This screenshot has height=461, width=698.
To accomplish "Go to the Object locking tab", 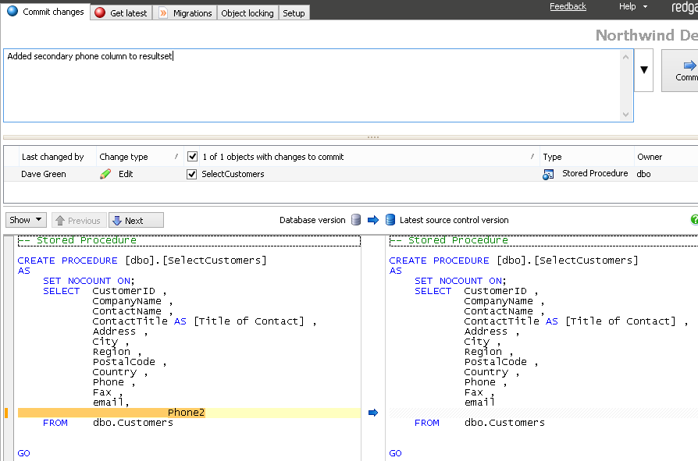I will pos(247,12).
